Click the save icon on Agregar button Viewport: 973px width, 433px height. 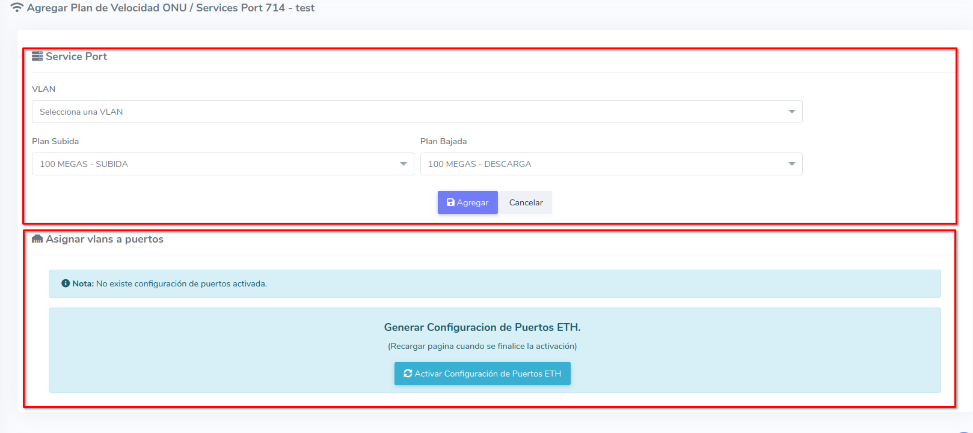coord(450,202)
